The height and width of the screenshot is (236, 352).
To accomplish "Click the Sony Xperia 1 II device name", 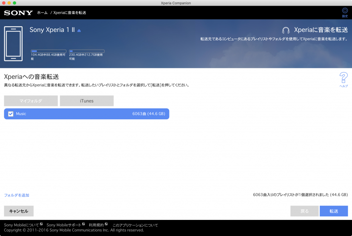I will pos(52,30).
